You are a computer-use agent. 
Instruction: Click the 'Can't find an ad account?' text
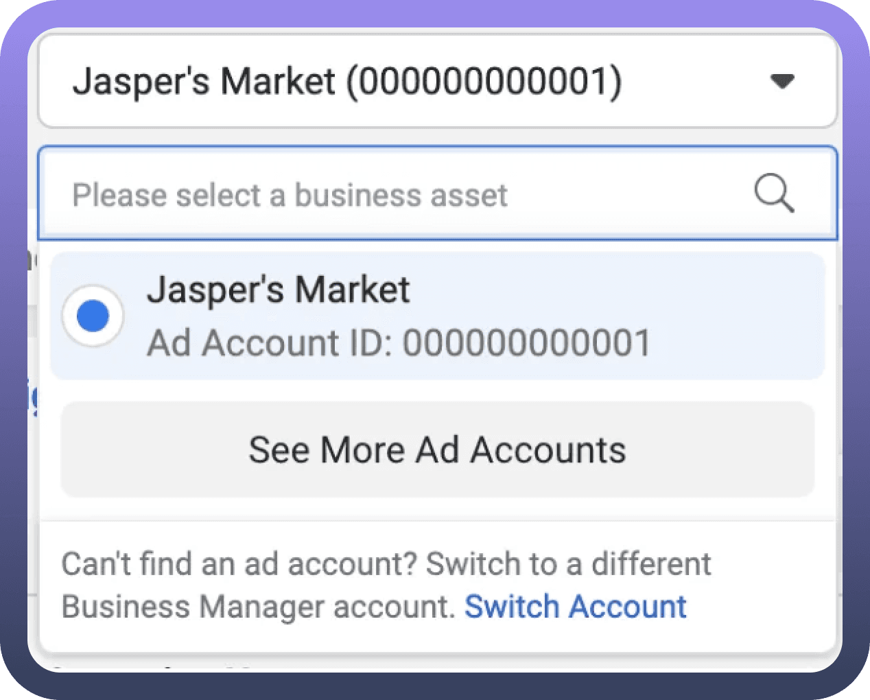pos(239,564)
